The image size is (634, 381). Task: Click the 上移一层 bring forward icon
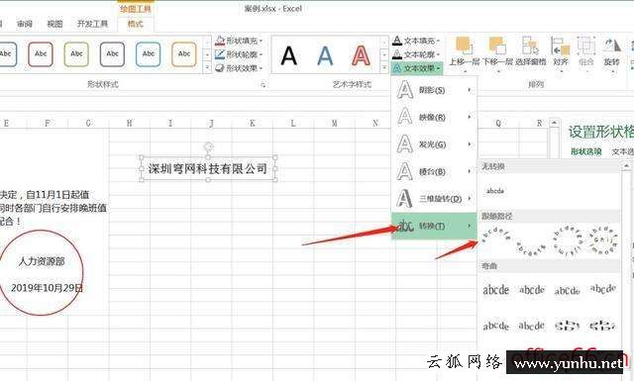[x=465, y=46]
